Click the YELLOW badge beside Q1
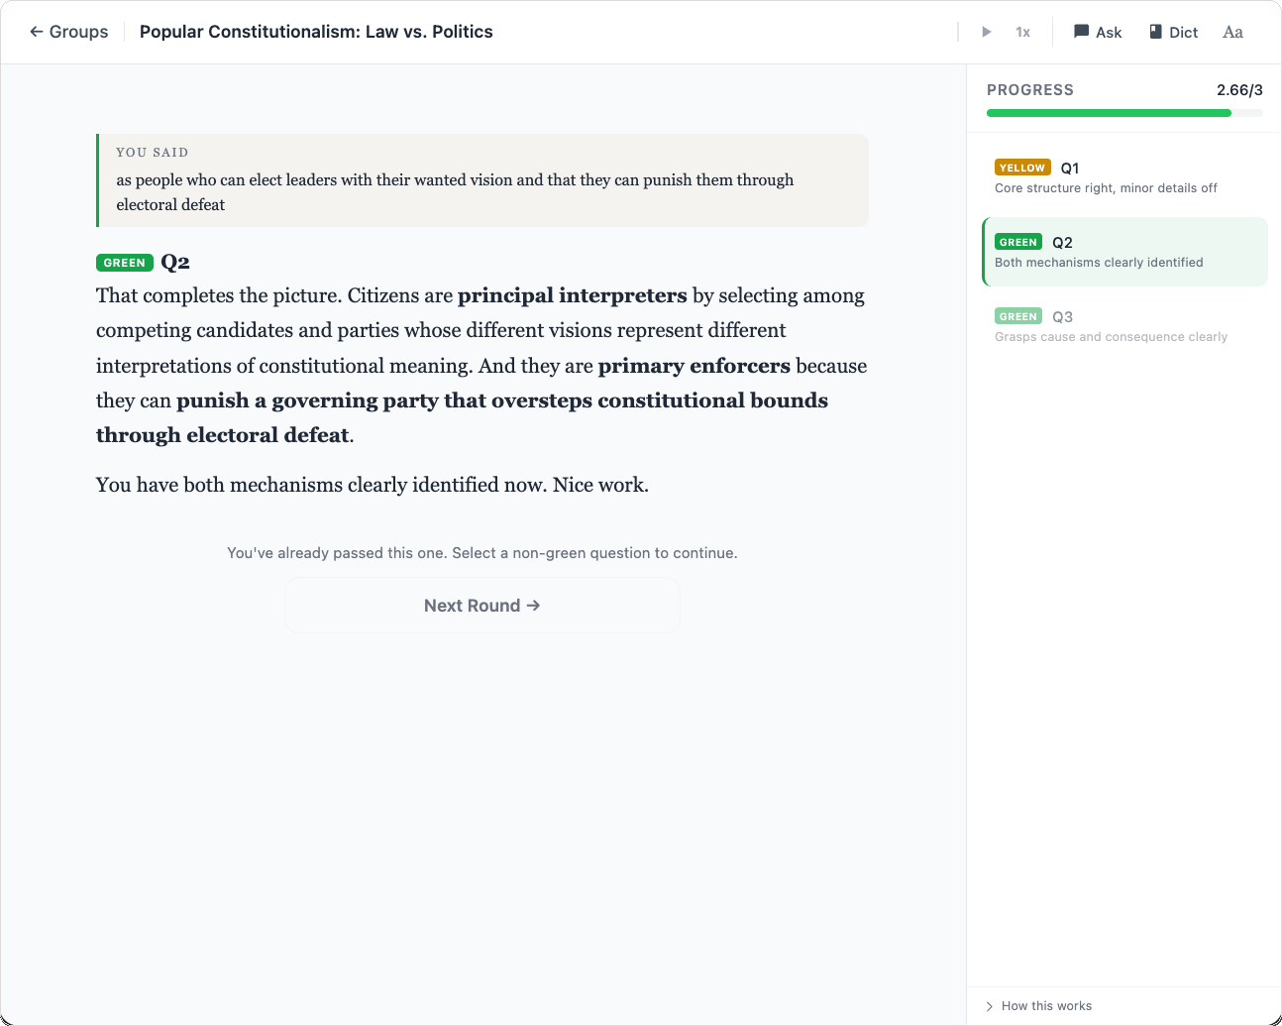 (1022, 169)
